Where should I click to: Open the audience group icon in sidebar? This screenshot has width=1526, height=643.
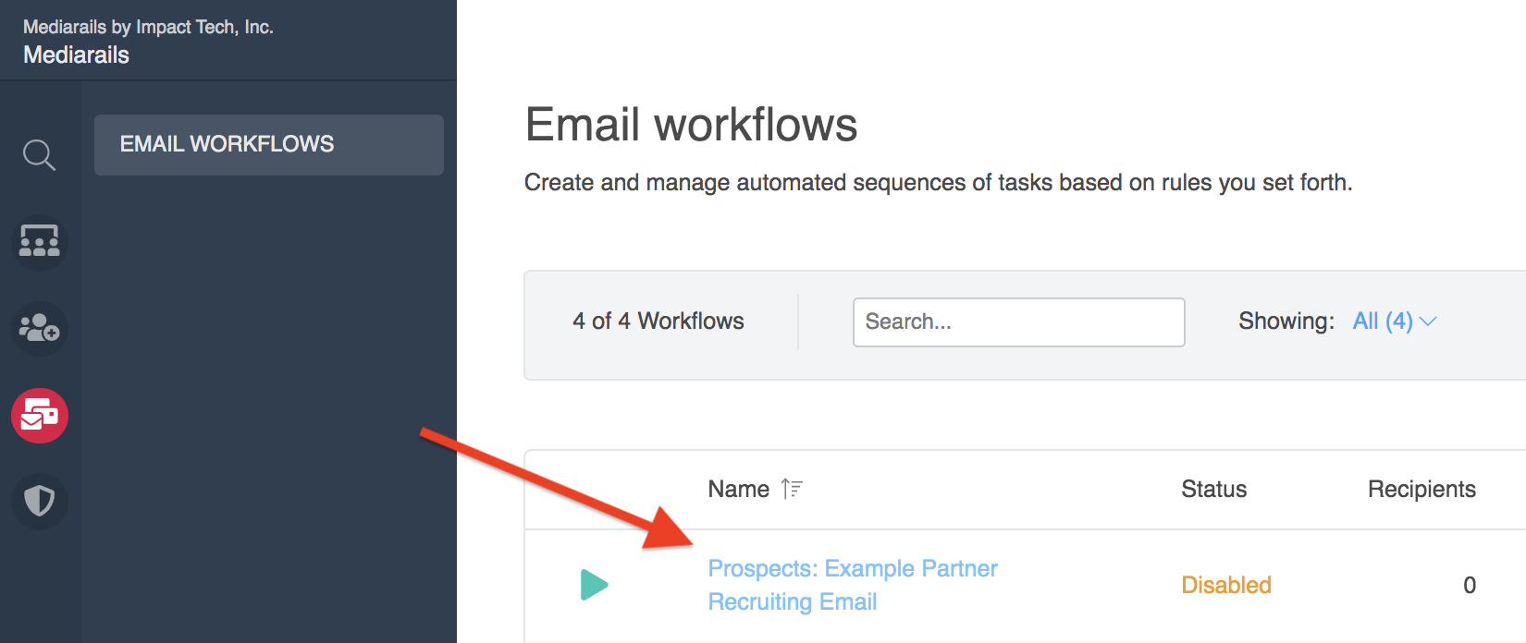pyautogui.click(x=39, y=242)
